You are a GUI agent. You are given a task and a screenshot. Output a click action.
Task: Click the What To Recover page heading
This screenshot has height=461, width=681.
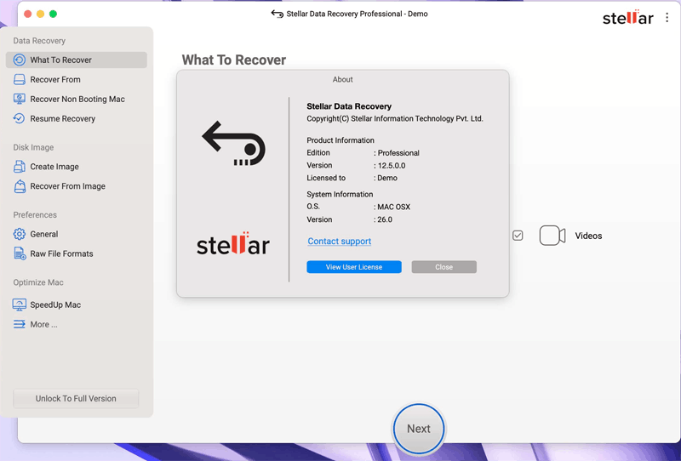(233, 60)
